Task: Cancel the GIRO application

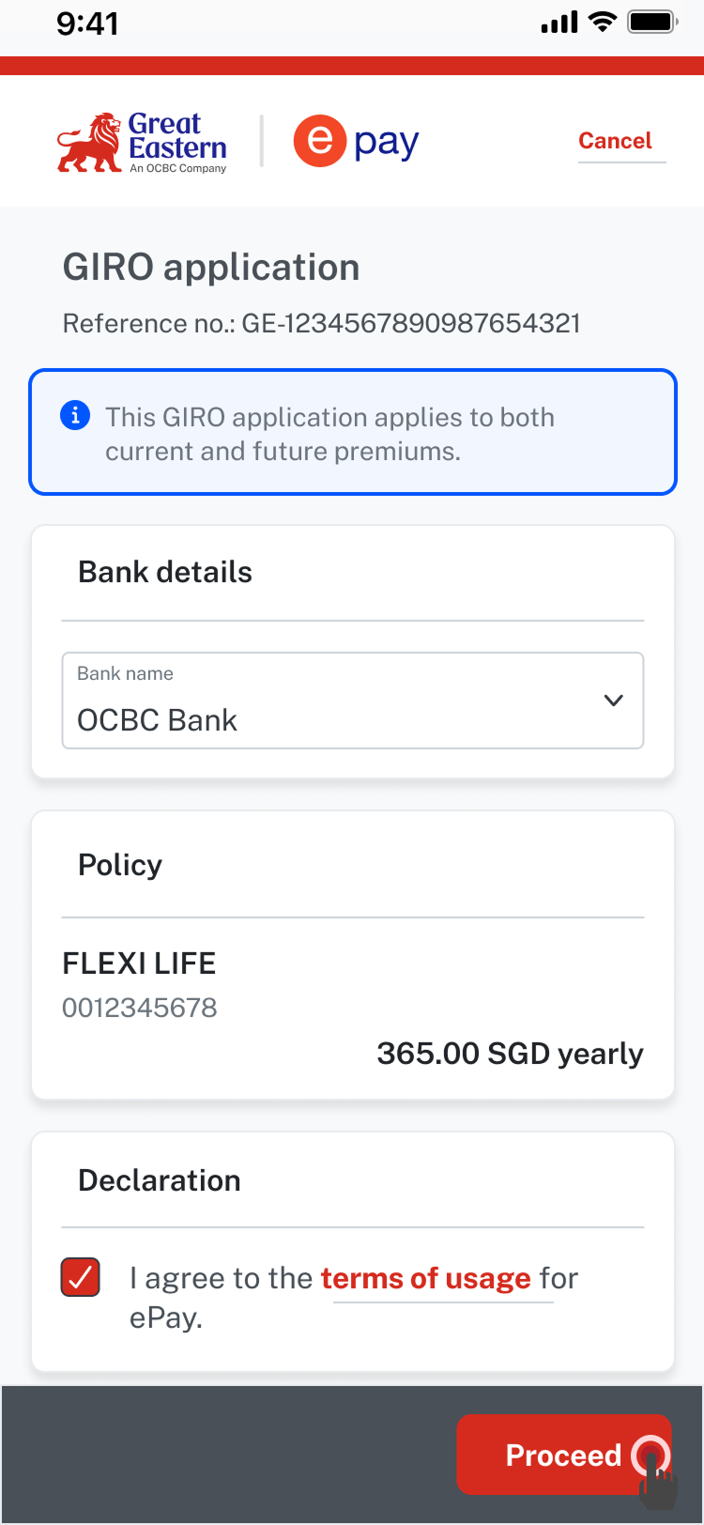Action: tap(615, 141)
